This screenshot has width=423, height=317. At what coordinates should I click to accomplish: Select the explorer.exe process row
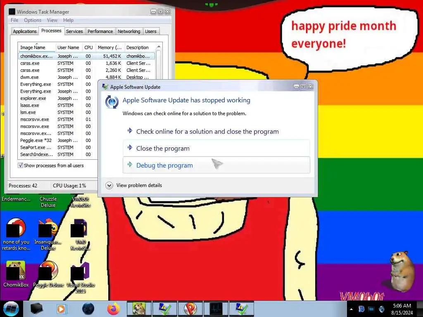click(x=58, y=98)
